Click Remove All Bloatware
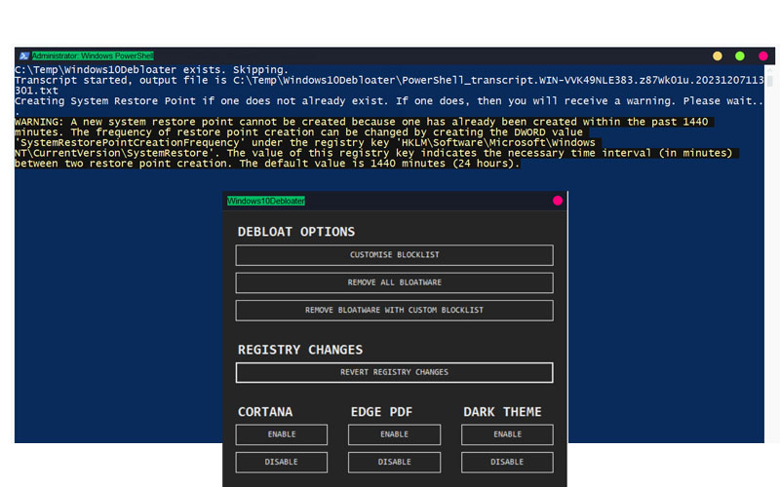This screenshot has width=780, height=487. pyautogui.click(x=395, y=282)
